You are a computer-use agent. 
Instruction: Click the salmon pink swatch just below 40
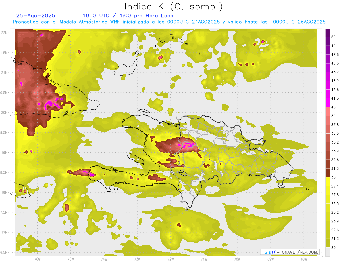coord(328,111)
